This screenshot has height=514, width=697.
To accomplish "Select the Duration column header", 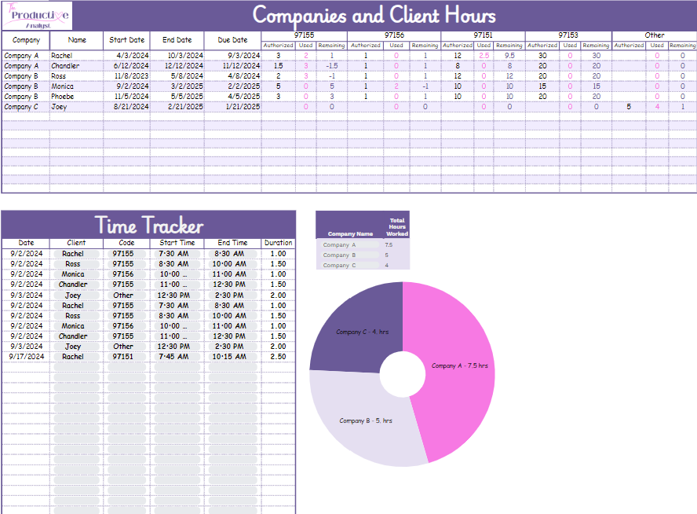I will click(x=278, y=243).
